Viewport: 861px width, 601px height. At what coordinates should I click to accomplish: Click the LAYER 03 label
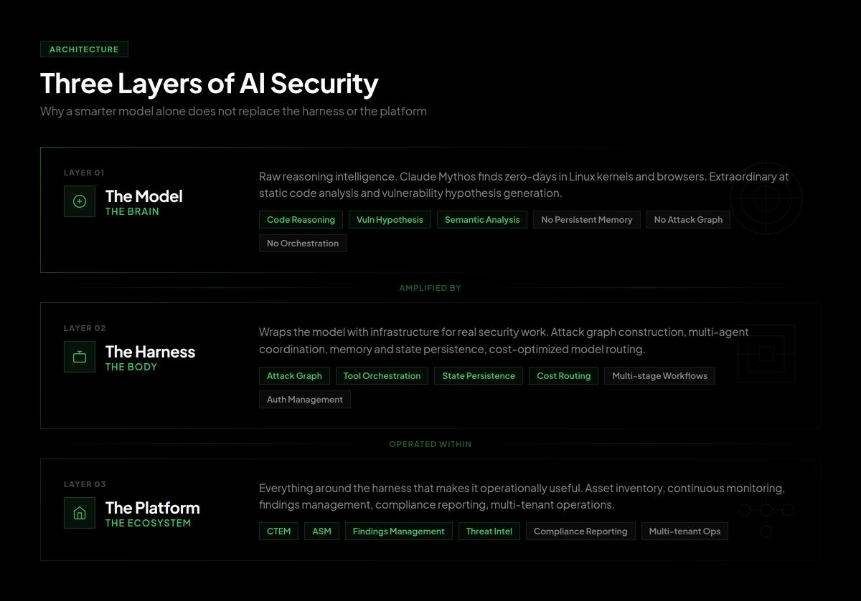click(x=85, y=484)
